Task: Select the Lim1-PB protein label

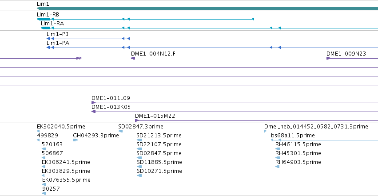Action: click(57, 34)
